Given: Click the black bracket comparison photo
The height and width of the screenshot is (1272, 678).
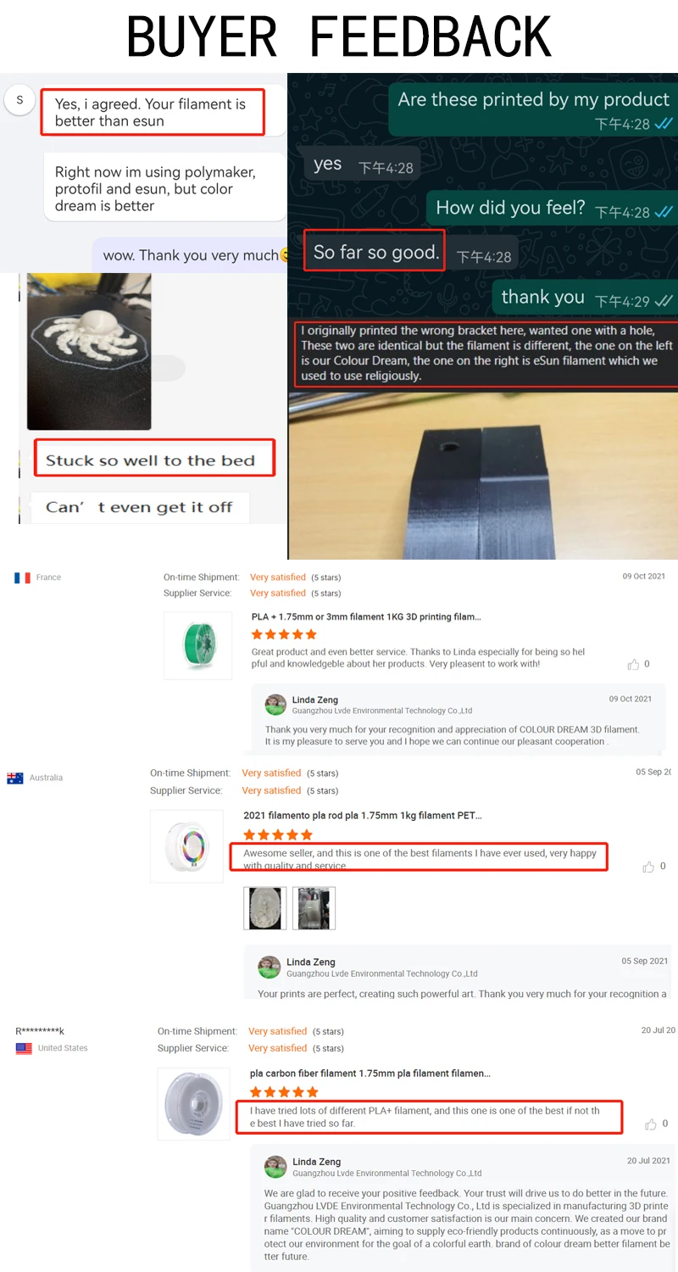Looking at the screenshot, I should click(483, 475).
